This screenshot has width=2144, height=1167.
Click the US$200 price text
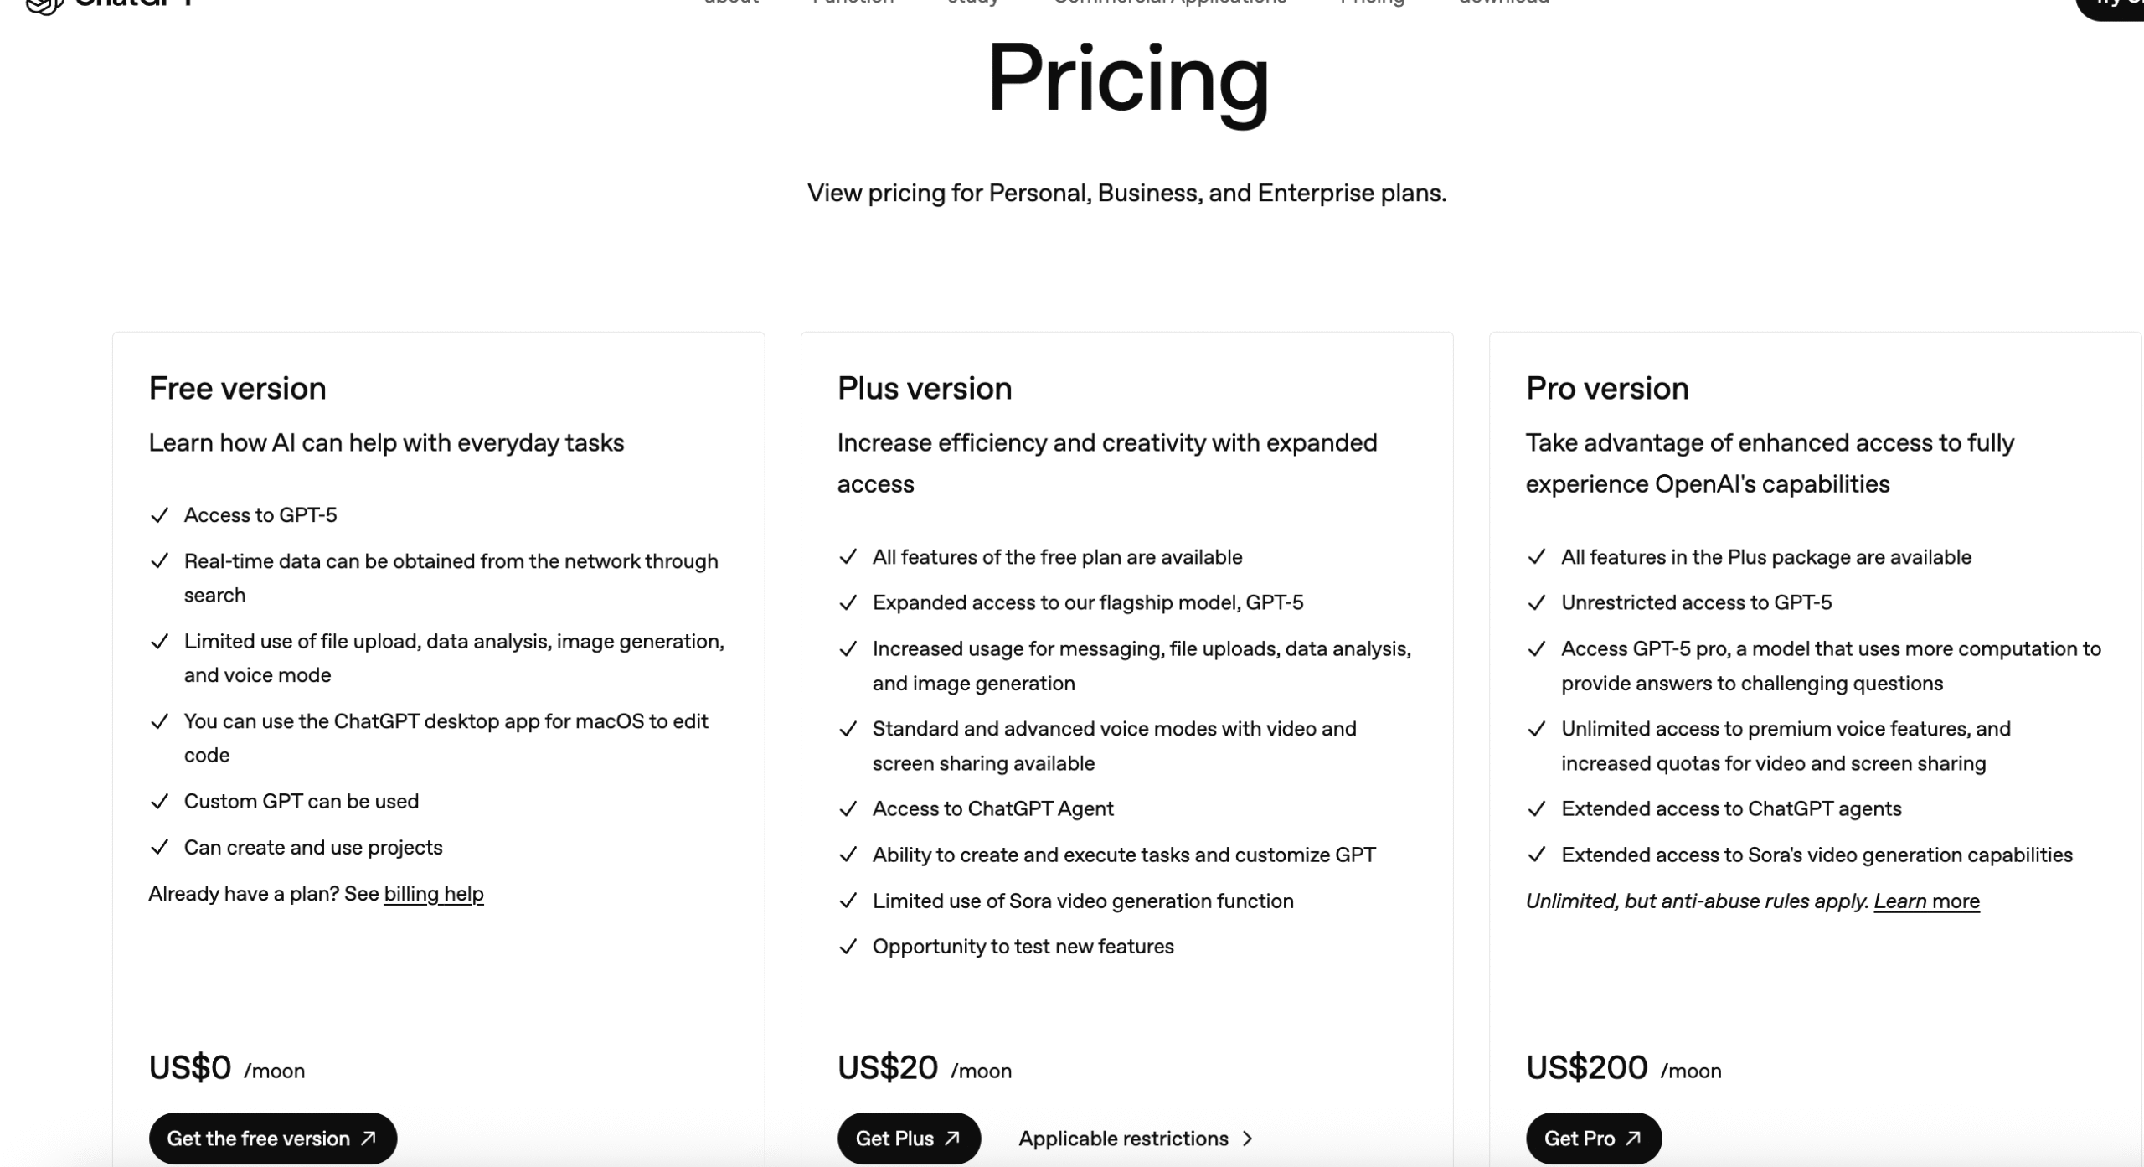pos(1586,1067)
